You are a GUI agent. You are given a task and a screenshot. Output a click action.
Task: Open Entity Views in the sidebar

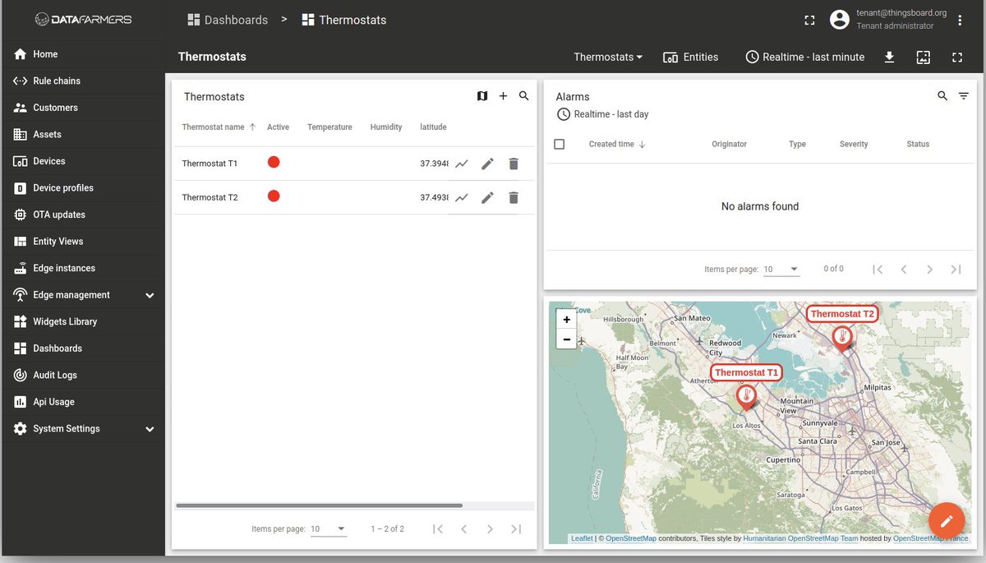pyautogui.click(x=83, y=242)
